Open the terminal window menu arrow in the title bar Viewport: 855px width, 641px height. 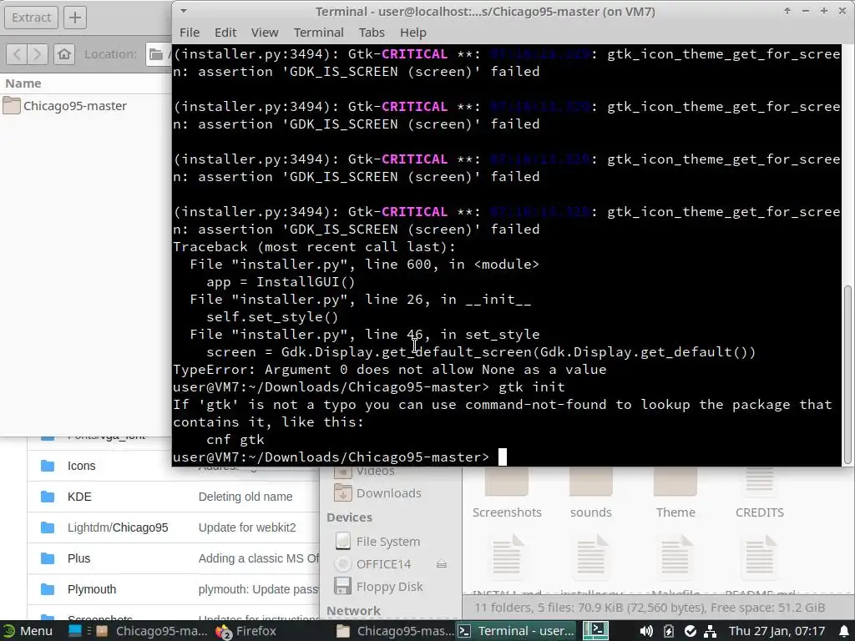(184, 11)
